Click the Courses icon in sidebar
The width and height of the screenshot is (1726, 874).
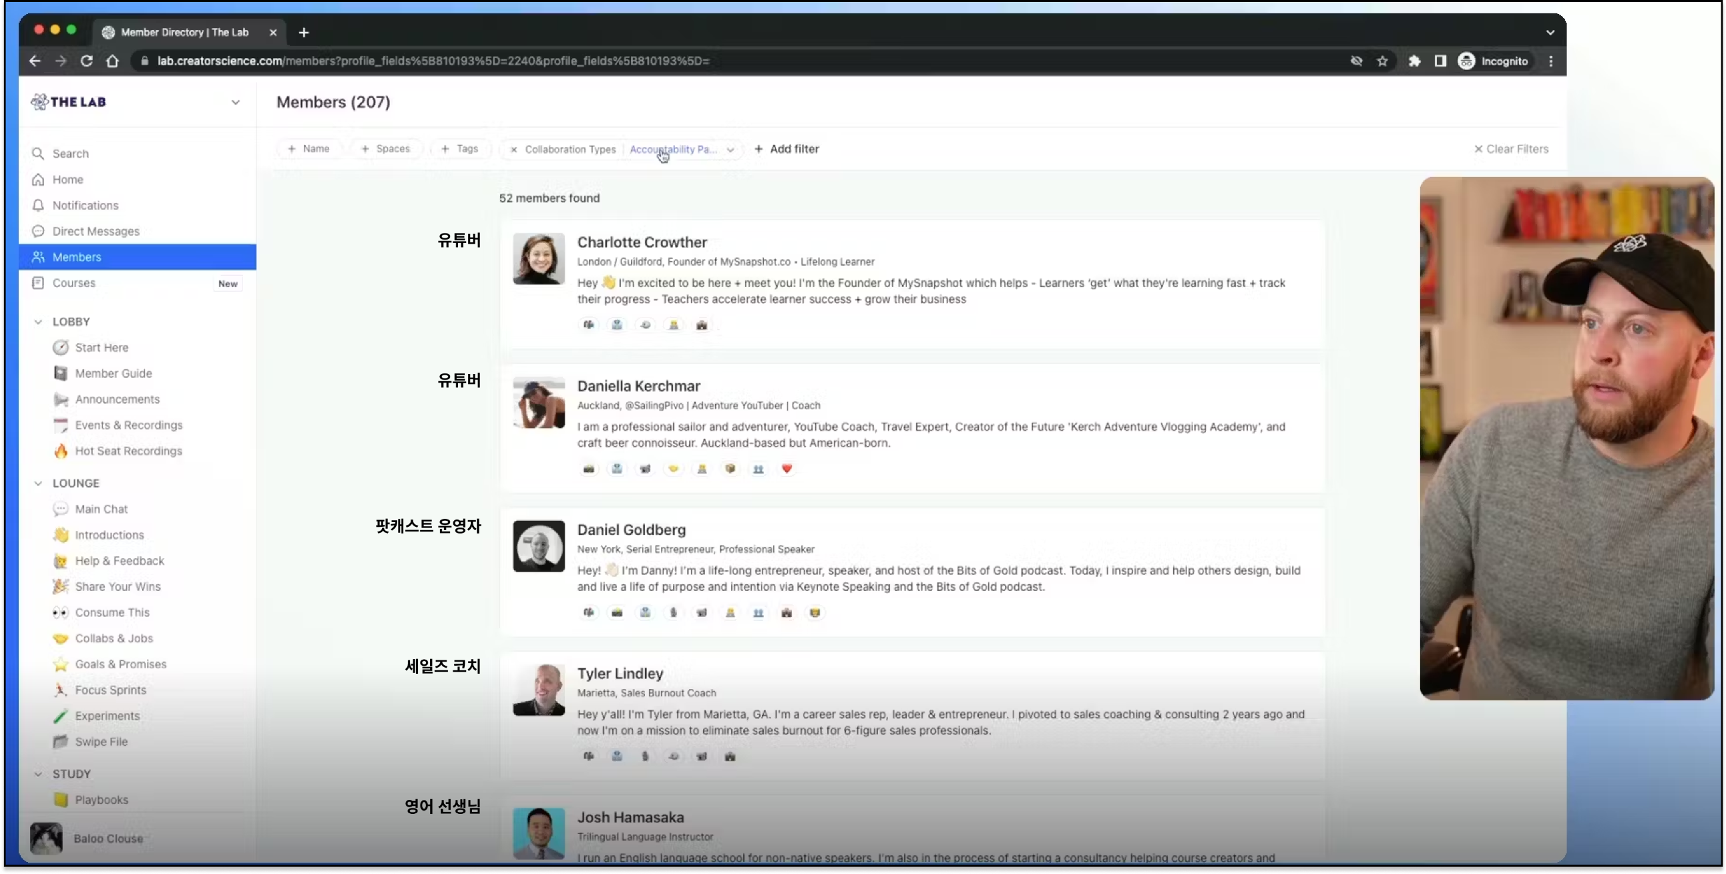point(39,283)
